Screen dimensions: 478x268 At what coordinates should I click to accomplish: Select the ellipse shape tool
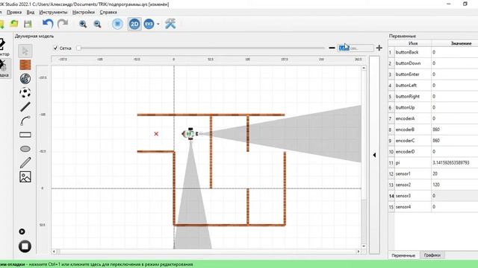point(25,149)
